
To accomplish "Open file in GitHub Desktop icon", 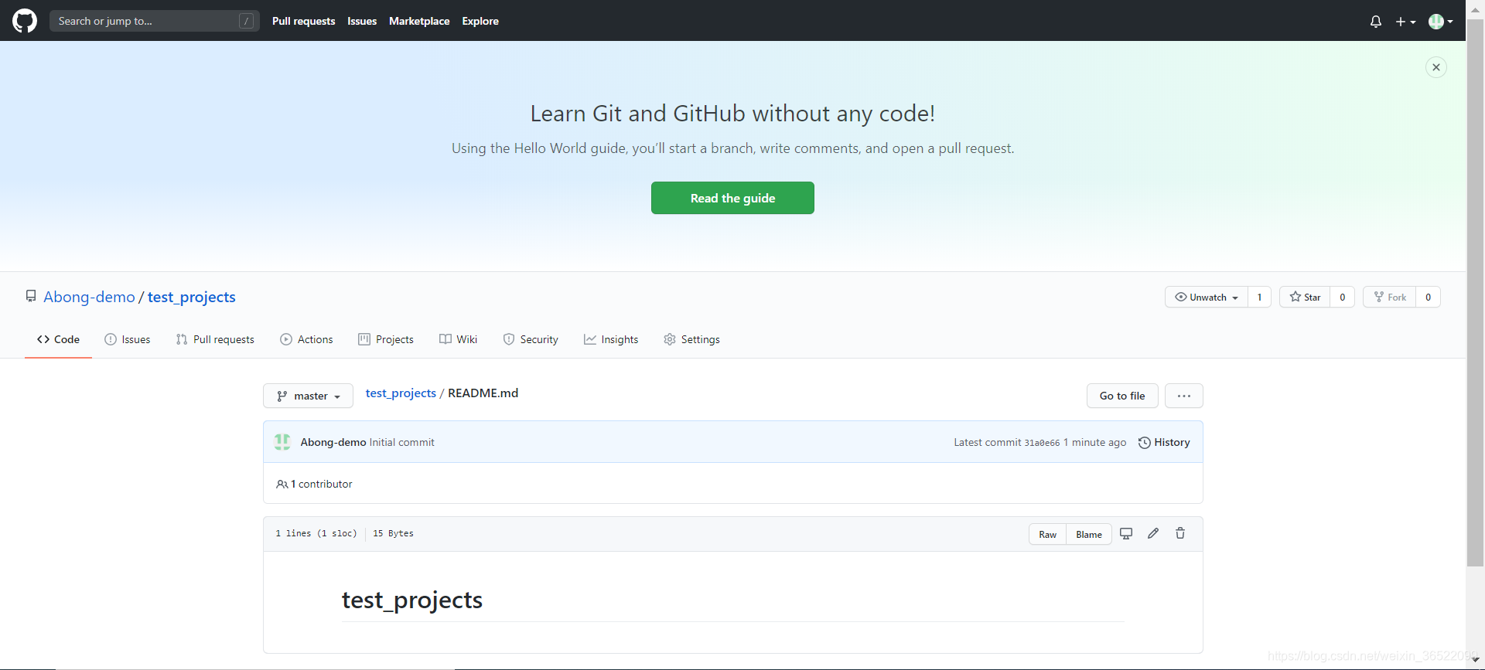I will pos(1126,533).
